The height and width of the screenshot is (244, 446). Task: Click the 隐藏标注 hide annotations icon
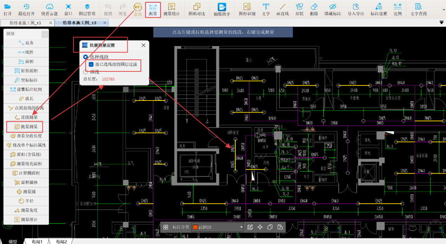332,9
